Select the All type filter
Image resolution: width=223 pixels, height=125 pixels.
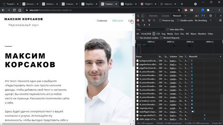[x=138, y=34]
